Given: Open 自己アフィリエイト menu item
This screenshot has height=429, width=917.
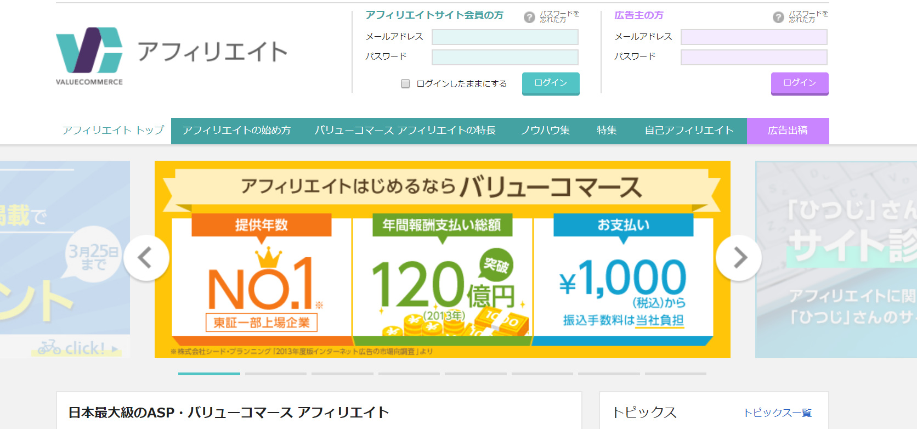Looking at the screenshot, I should (689, 131).
